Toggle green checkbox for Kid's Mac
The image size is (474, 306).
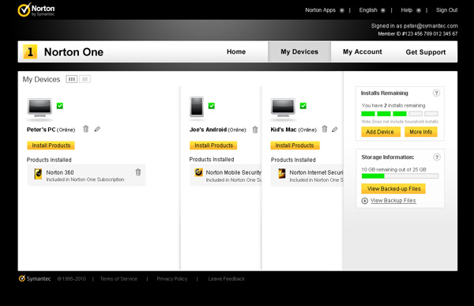pyautogui.click(x=303, y=106)
